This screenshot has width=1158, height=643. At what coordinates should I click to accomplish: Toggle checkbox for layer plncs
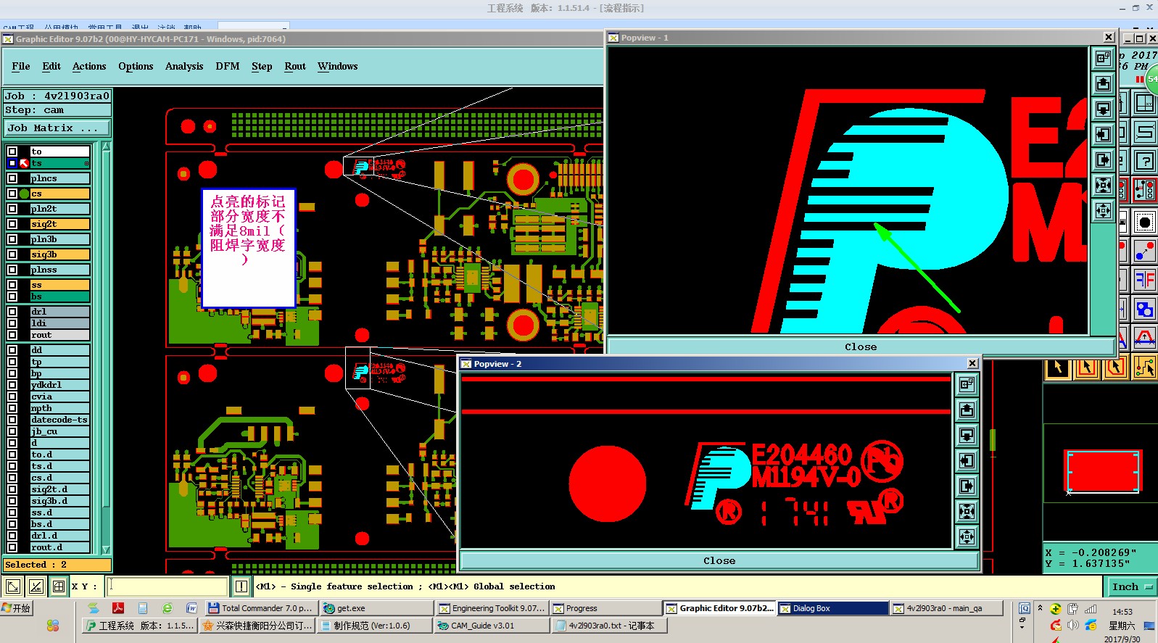[x=12, y=178]
